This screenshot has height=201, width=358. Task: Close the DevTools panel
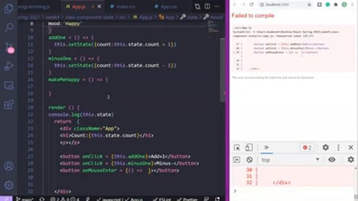click(351, 147)
